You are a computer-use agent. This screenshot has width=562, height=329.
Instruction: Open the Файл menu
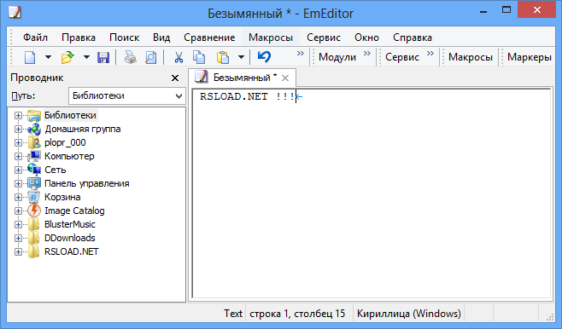35,38
